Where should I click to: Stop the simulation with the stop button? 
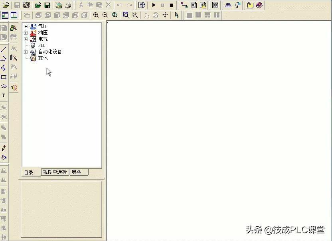click(x=171, y=5)
